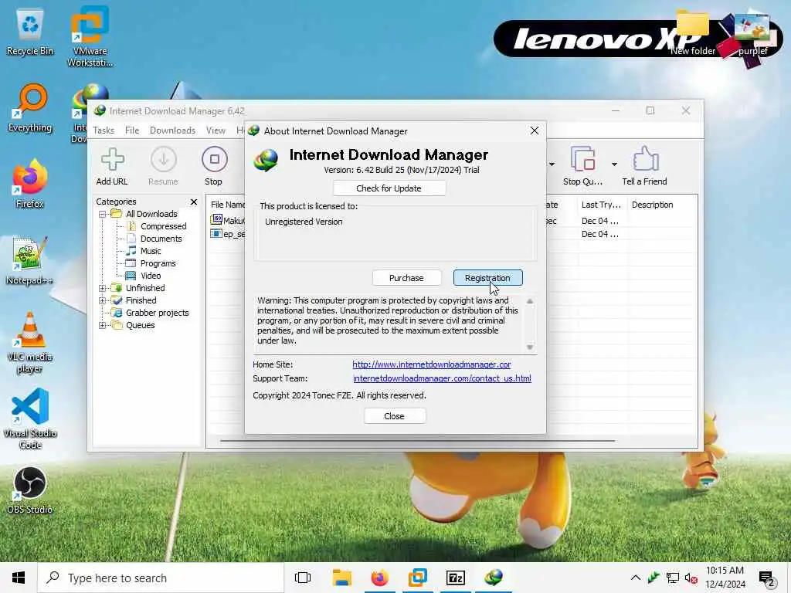Click horizontal scrollbar of downloads list
Screen dimensions: 791x593
pos(418,441)
